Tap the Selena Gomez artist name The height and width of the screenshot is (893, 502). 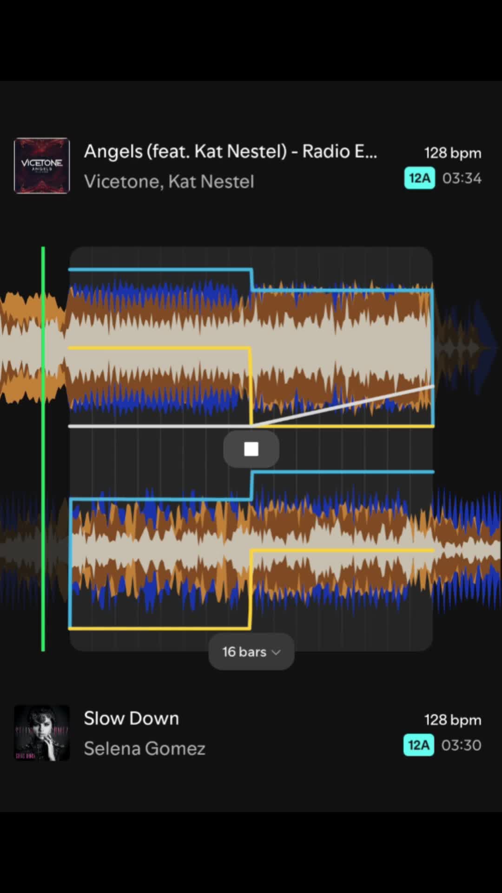click(145, 748)
